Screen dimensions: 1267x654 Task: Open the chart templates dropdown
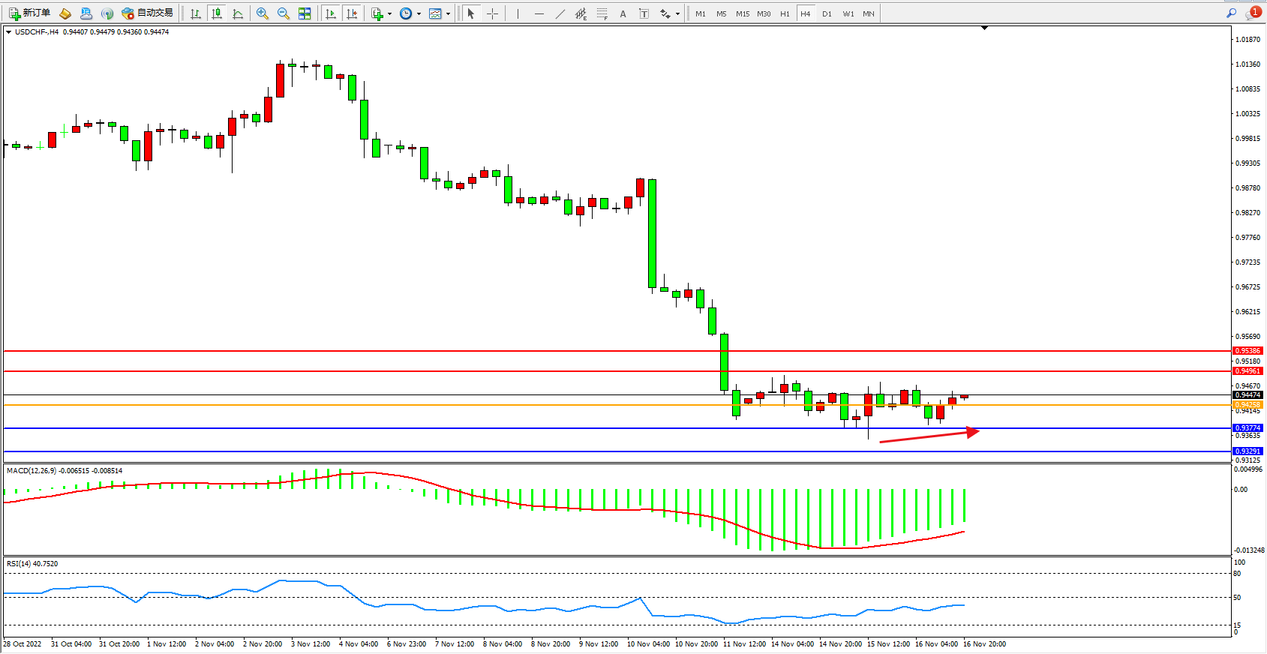[448, 14]
